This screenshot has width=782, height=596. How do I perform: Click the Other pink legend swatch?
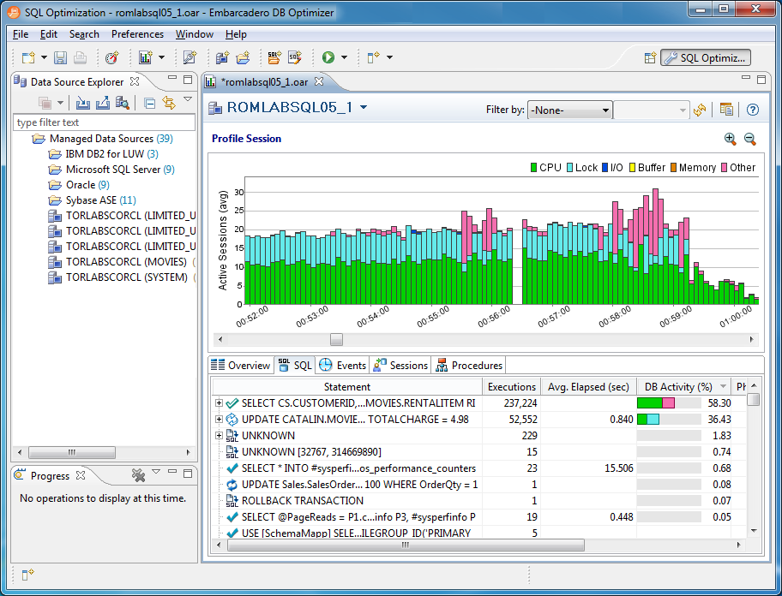(x=725, y=168)
